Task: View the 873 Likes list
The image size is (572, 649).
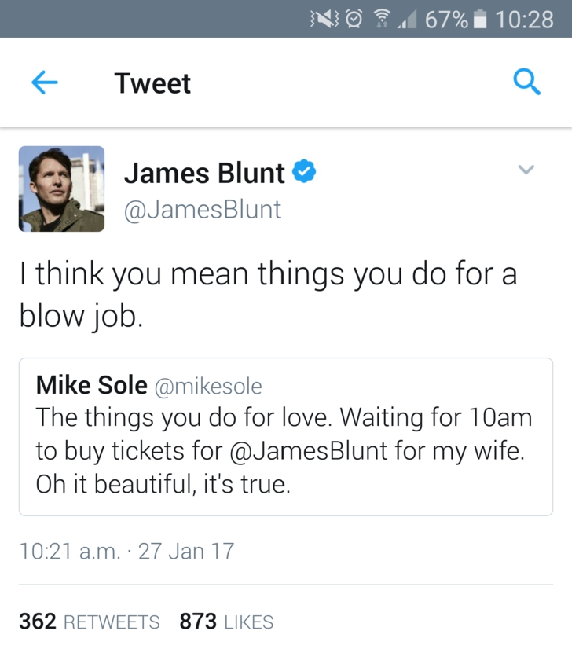Action: pyautogui.click(x=226, y=622)
